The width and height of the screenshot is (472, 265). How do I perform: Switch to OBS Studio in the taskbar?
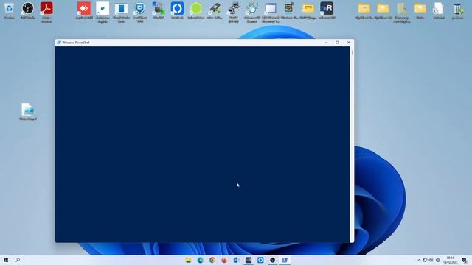coord(272,260)
